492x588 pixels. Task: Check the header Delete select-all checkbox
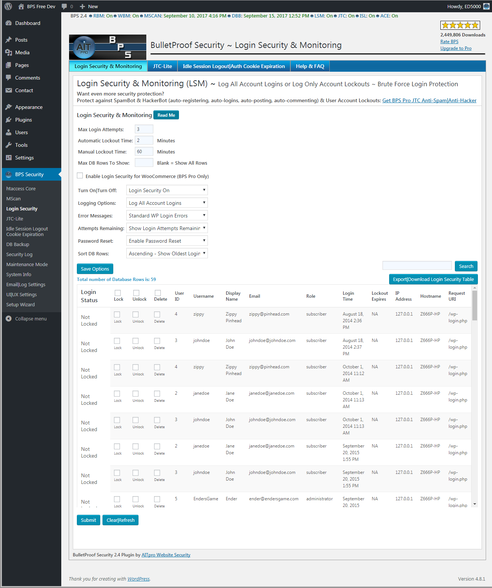click(x=158, y=293)
